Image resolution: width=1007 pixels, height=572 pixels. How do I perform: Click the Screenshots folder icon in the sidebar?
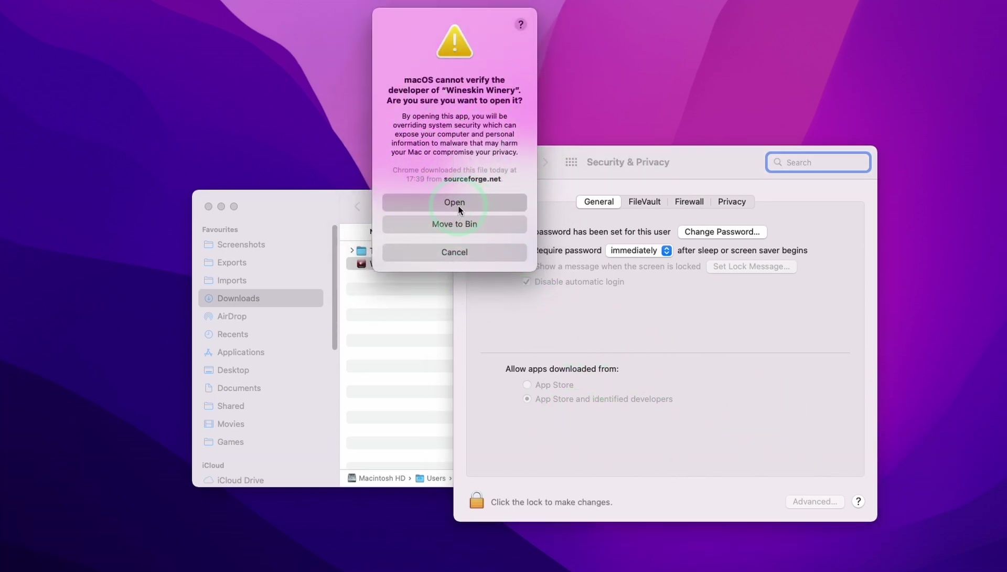[x=208, y=245]
